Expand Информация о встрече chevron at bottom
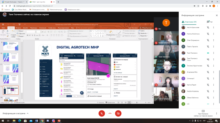This screenshot has height=123, width=220. [27, 113]
